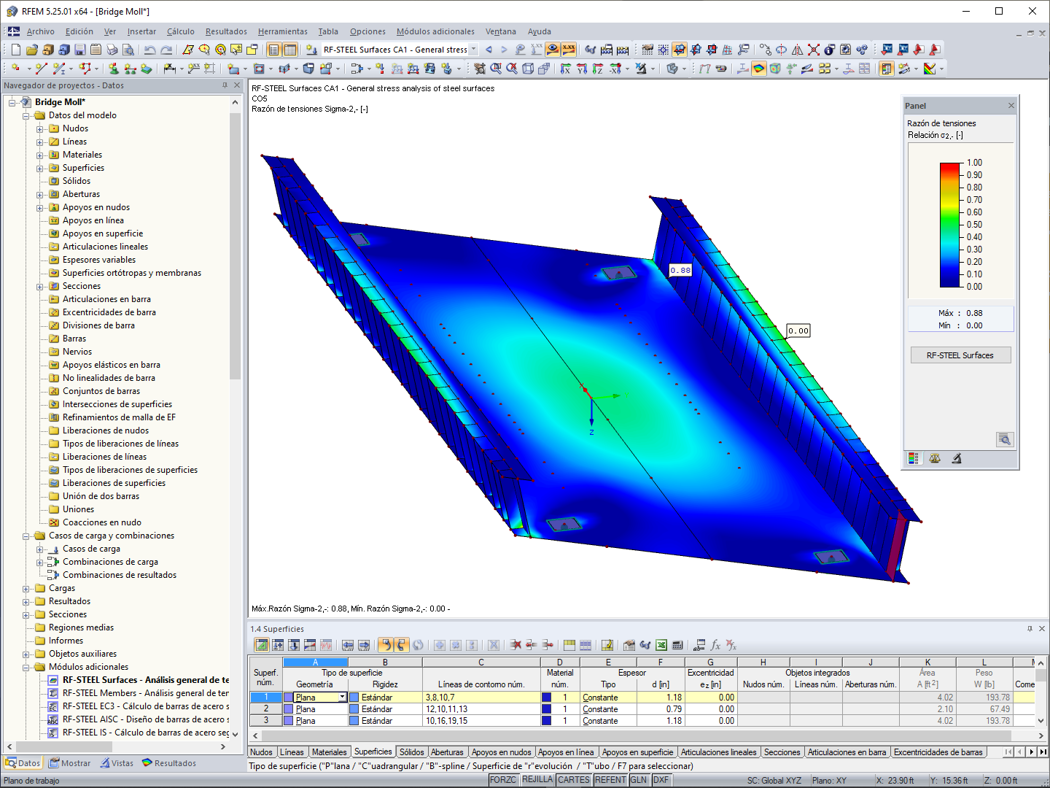Image resolution: width=1050 pixels, height=788 pixels.
Task: Toggle DXF option in the status bar
Action: [x=661, y=779]
